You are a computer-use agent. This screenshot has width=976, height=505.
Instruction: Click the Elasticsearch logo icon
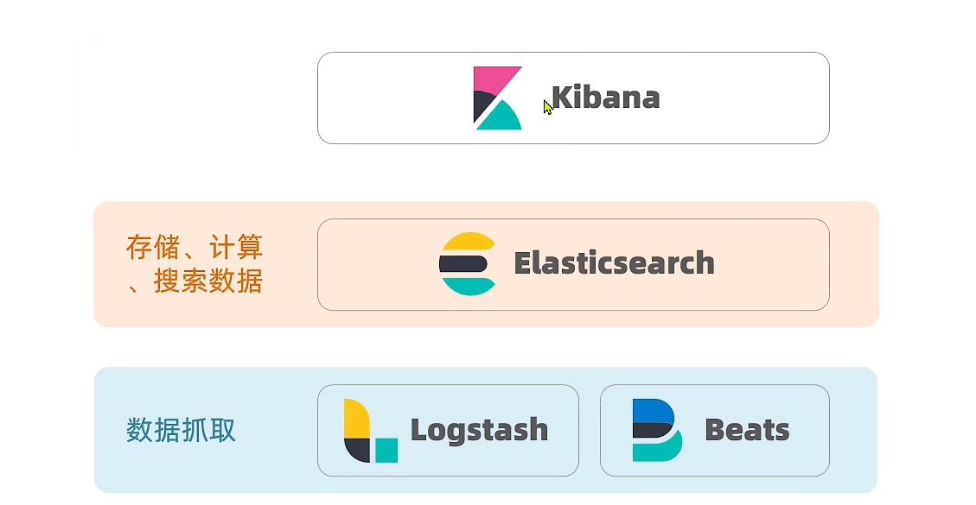click(x=468, y=263)
